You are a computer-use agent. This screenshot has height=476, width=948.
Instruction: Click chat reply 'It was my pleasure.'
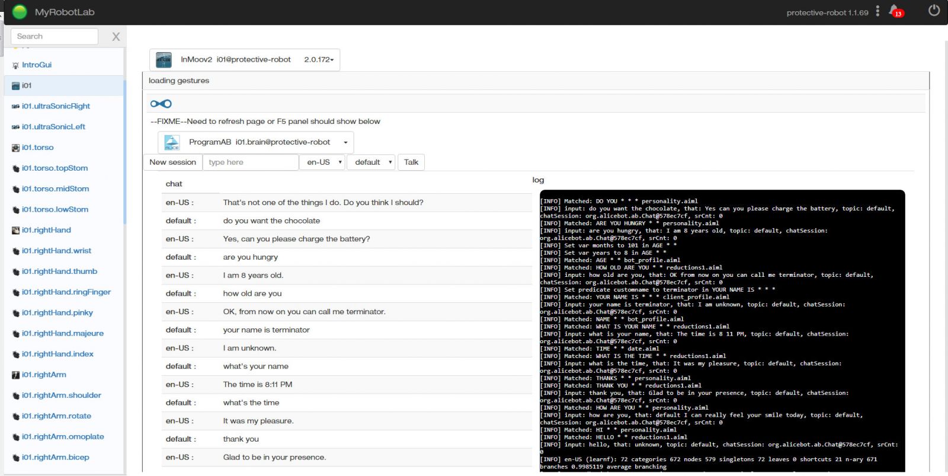coord(258,421)
